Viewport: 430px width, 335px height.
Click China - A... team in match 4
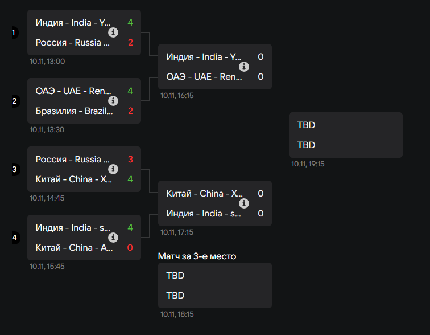click(74, 248)
